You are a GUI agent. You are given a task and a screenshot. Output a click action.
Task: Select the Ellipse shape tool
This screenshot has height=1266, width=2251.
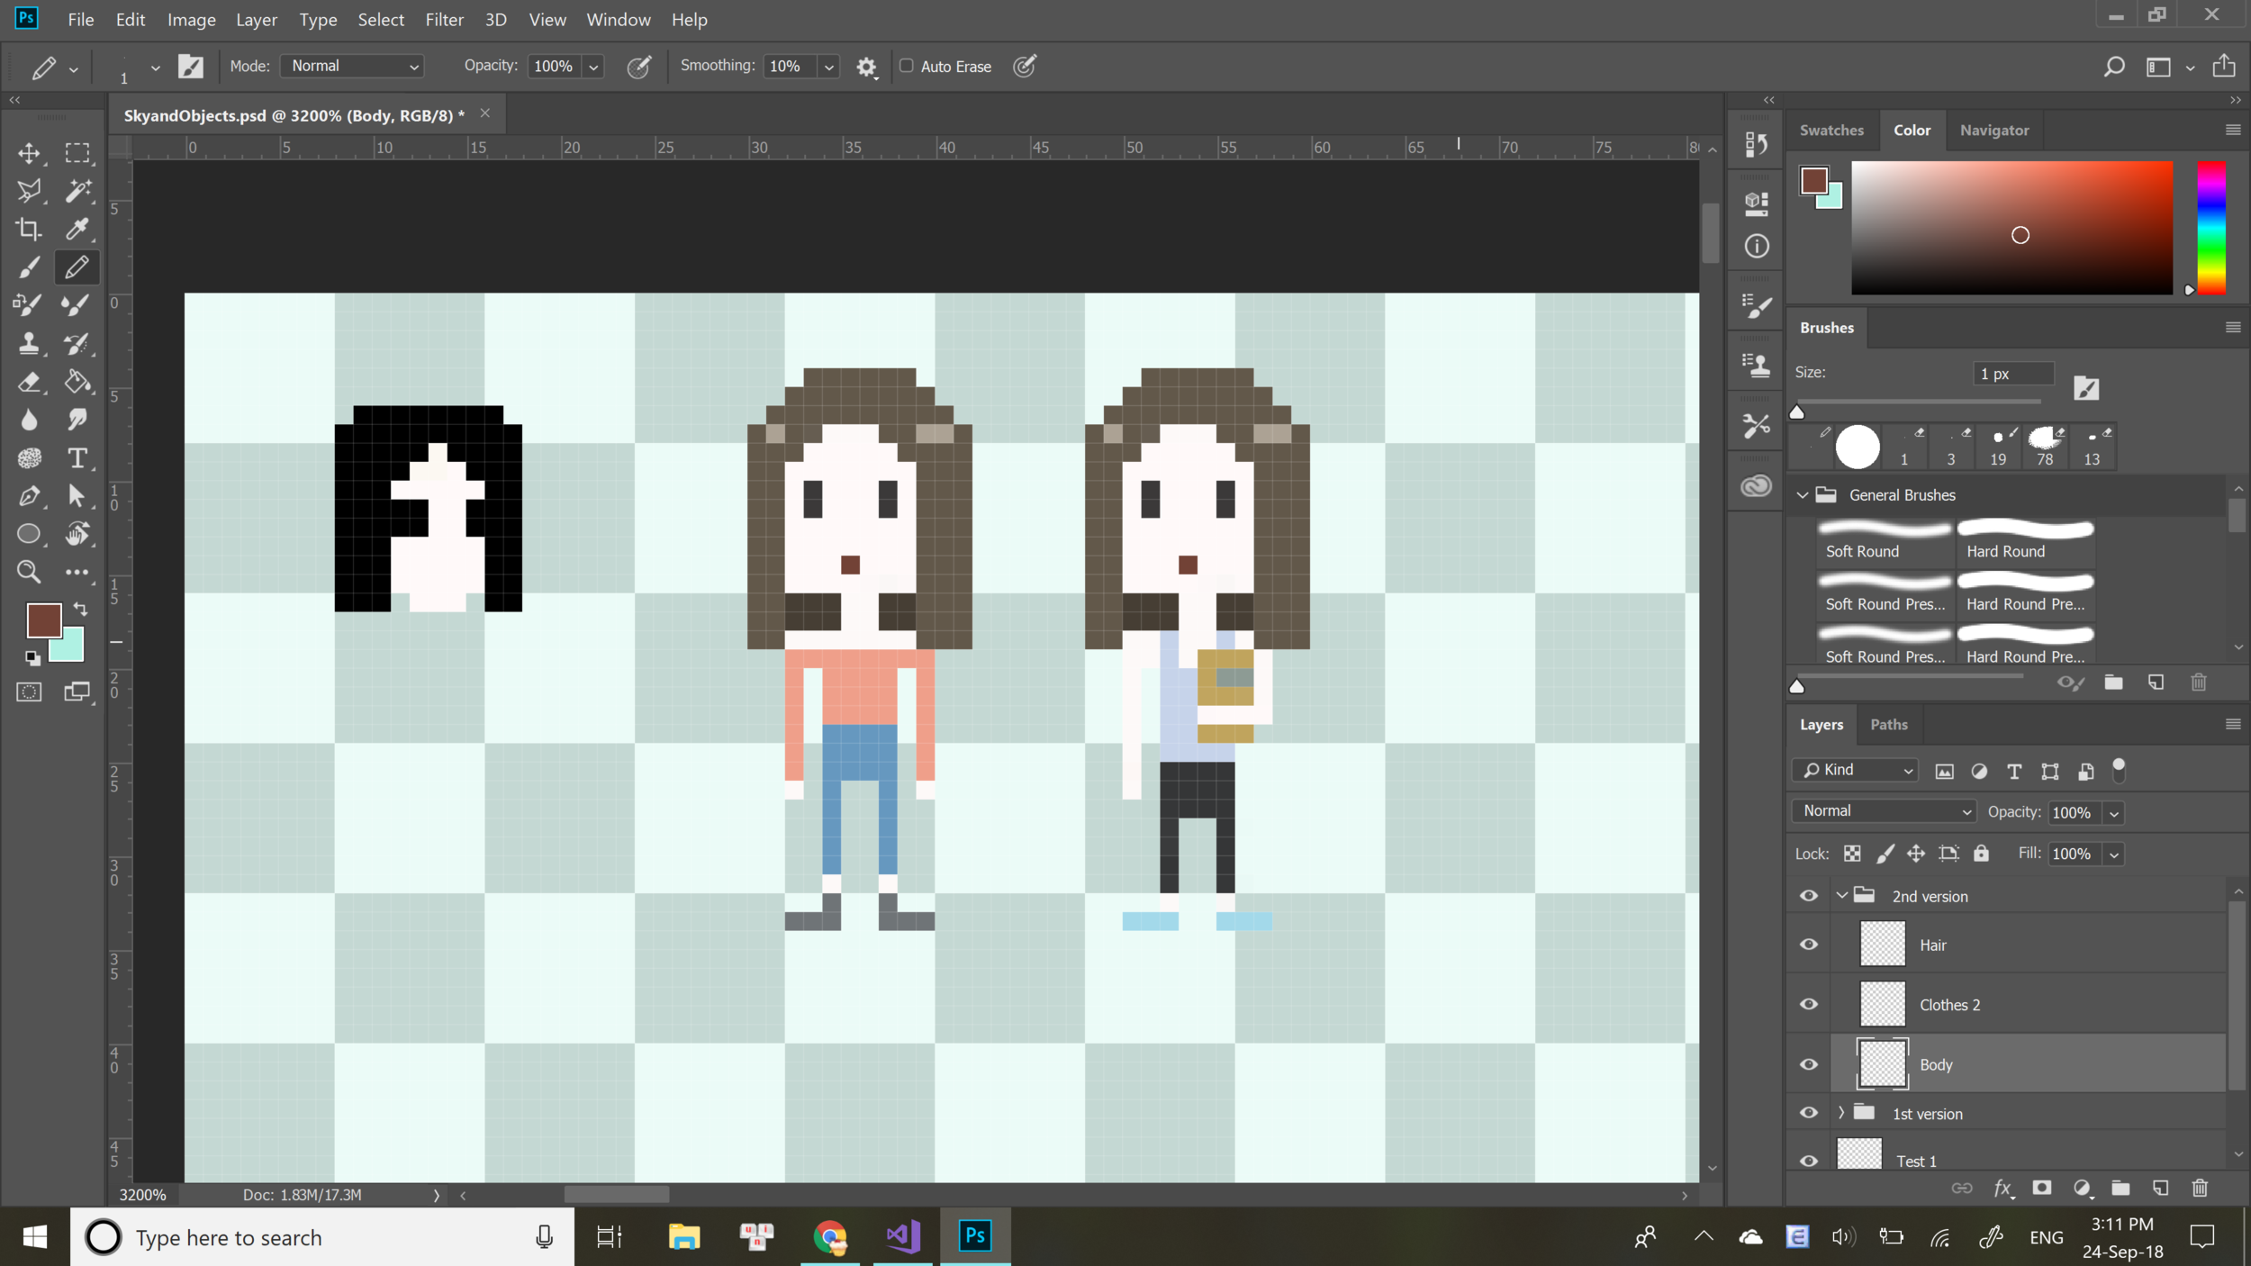(x=29, y=534)
